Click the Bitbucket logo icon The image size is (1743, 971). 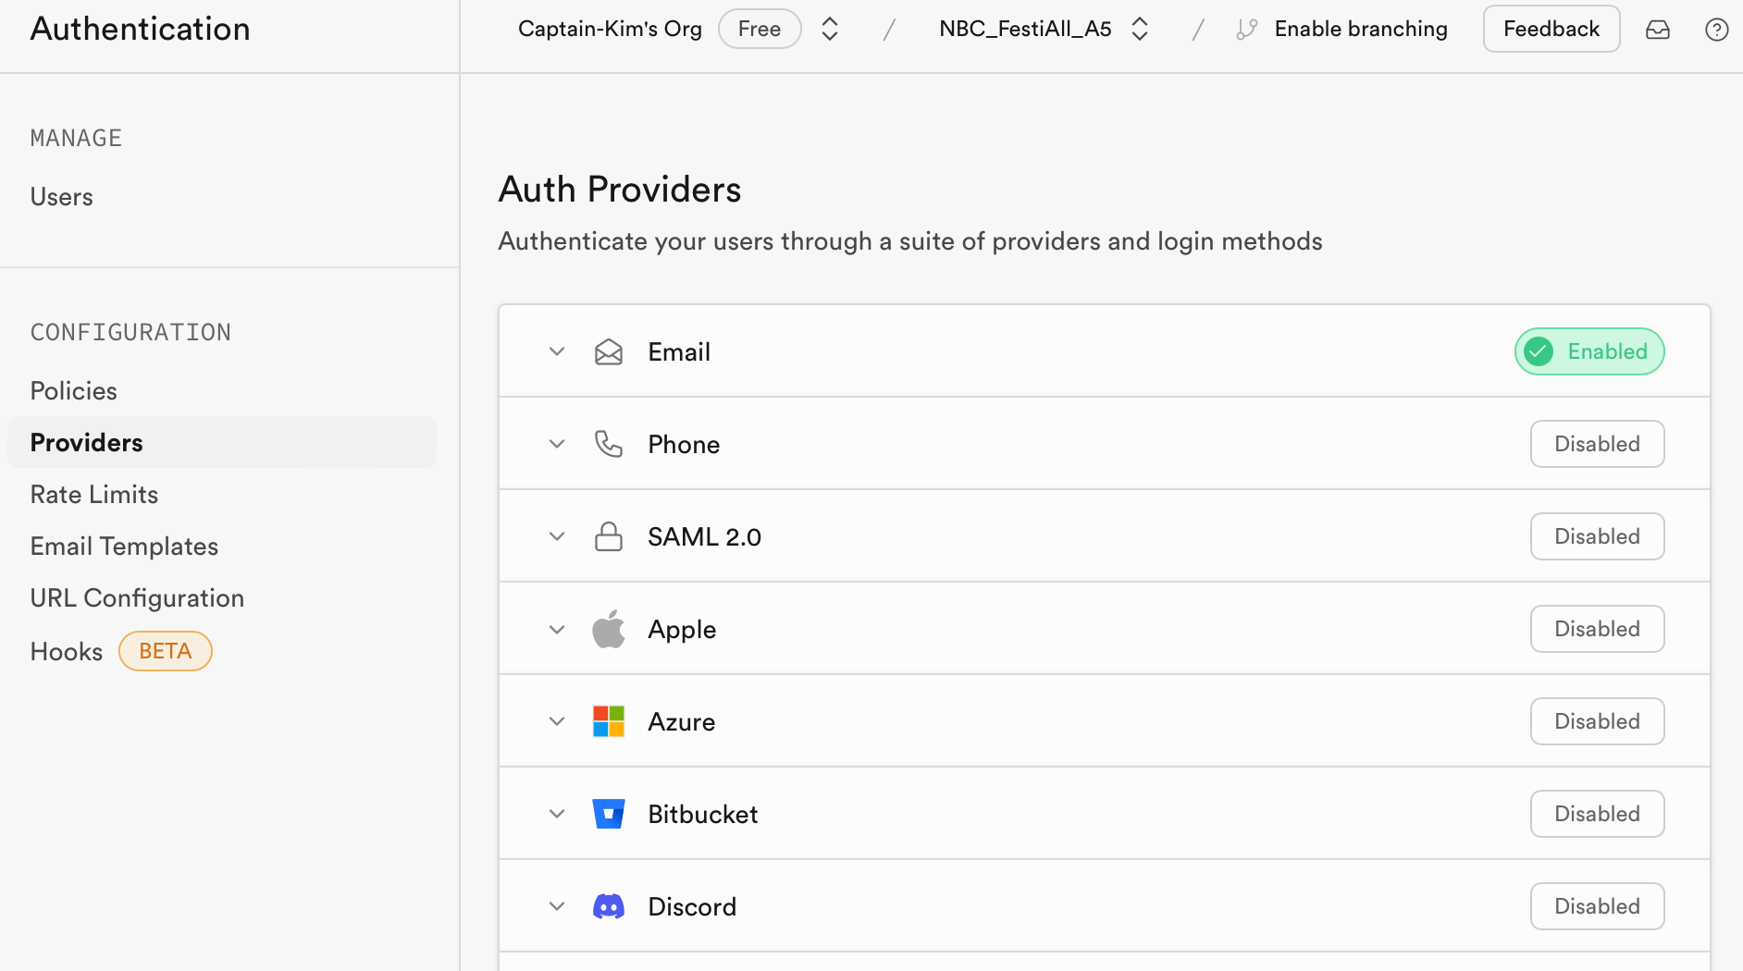609,814
